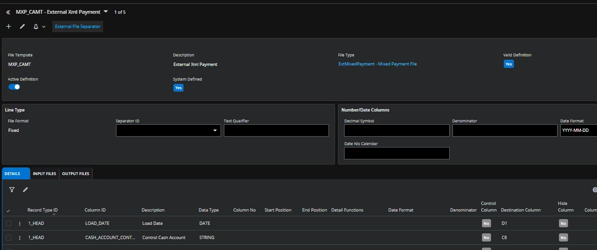Click into the Decimal Symbol field
The width and height of the screenshot is (597, 250).
point(396,130)
